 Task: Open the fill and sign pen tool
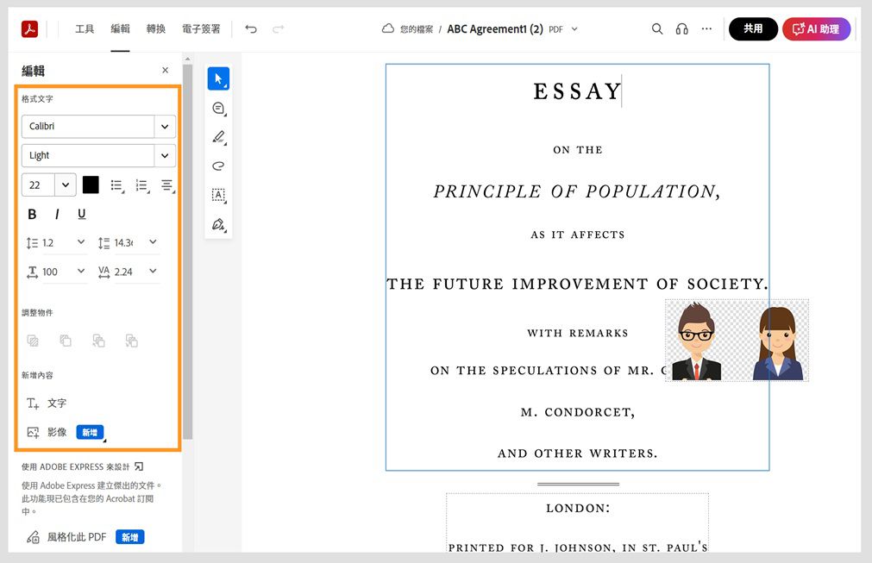pos(218,224)
